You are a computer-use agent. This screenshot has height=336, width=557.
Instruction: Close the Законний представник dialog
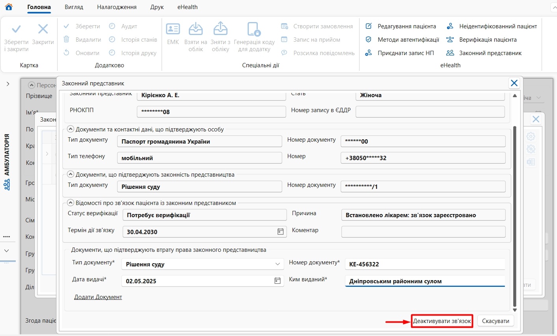point(514,83)
